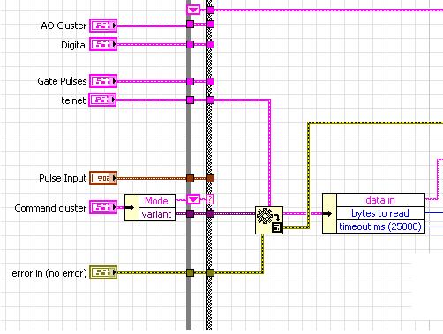Screen dimensions: 443x334
Task: Click the Gate Pulses label
Action: [62, 81]
